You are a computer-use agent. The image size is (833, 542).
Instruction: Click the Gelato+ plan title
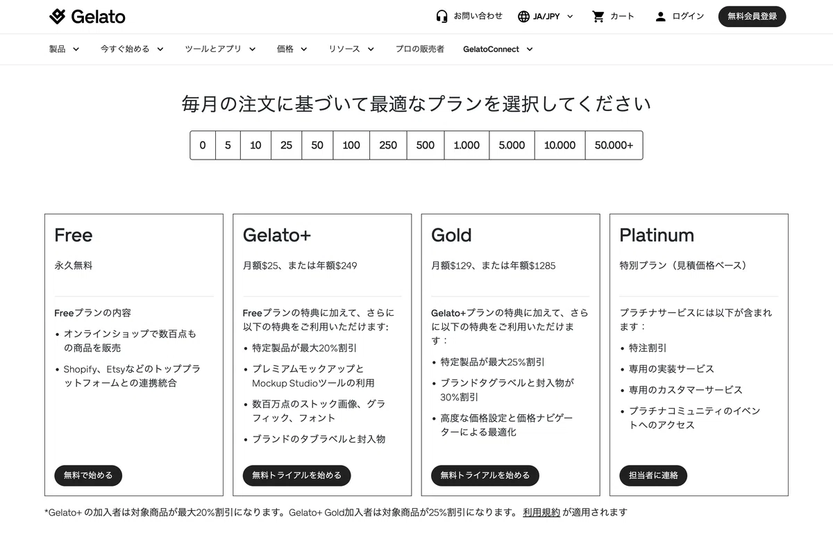[277, 235]
